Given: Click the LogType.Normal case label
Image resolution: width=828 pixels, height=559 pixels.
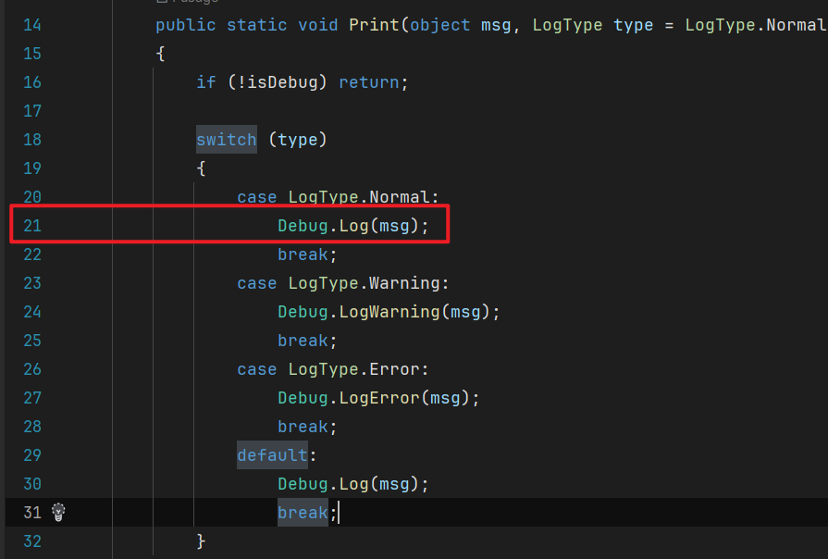Looking at the screenshot, I should (363, 196).
